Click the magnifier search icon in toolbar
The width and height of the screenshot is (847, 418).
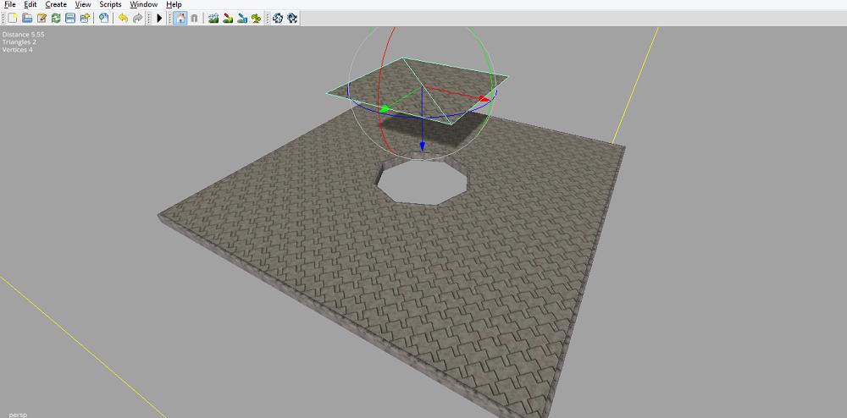tap(103, 18)
